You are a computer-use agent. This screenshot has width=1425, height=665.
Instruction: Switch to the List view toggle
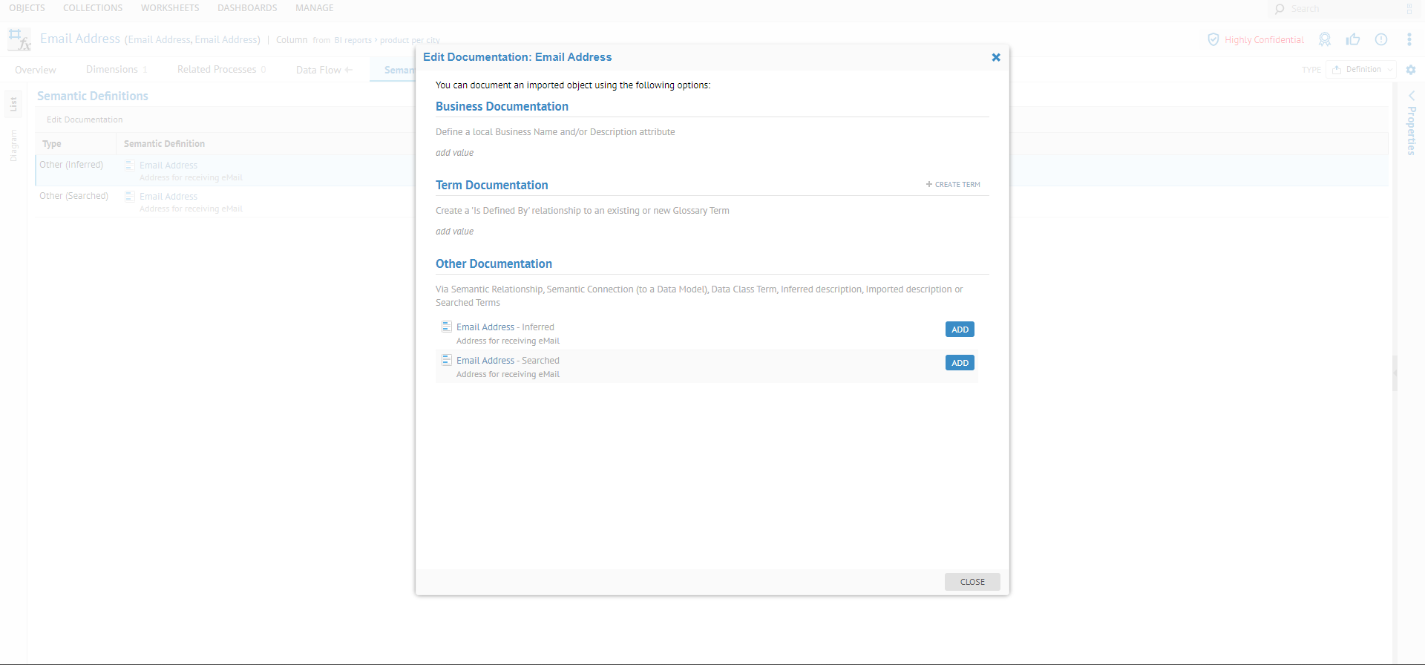click(13, 105)
